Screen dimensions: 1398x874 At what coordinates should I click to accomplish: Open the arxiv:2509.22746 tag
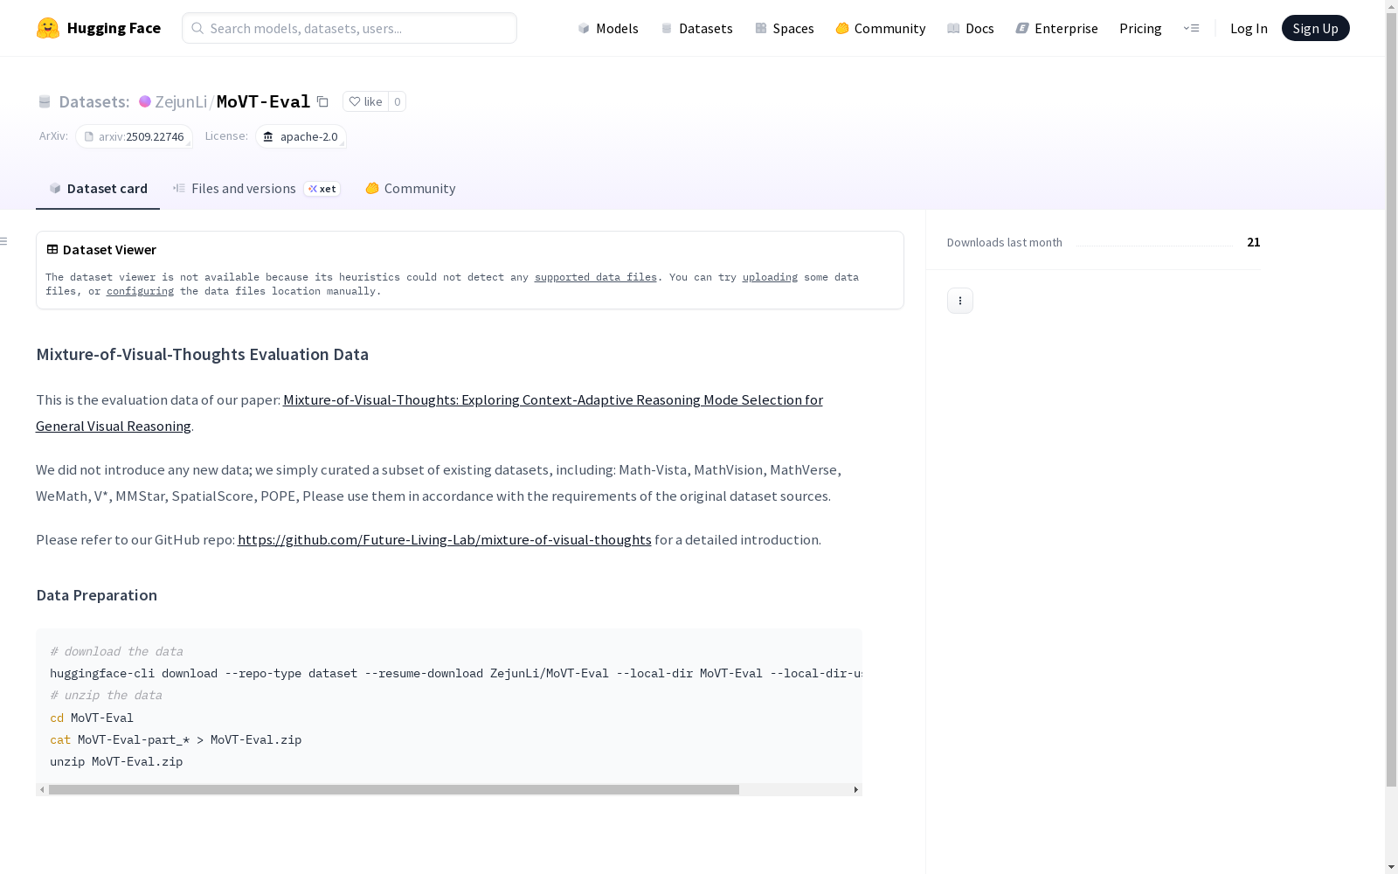tap(134, 136)
